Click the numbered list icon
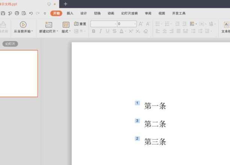Screen dimensions: 230x165 click(x=167, y=24)
